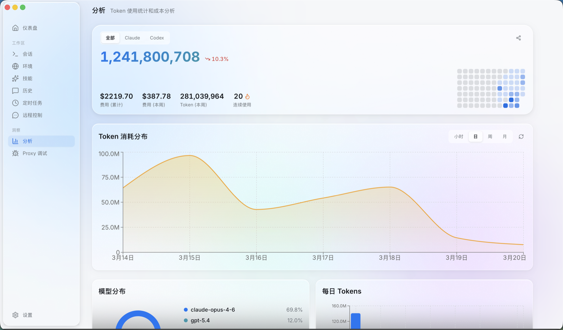Switch to the Claude tab

(x=132, y=38)
